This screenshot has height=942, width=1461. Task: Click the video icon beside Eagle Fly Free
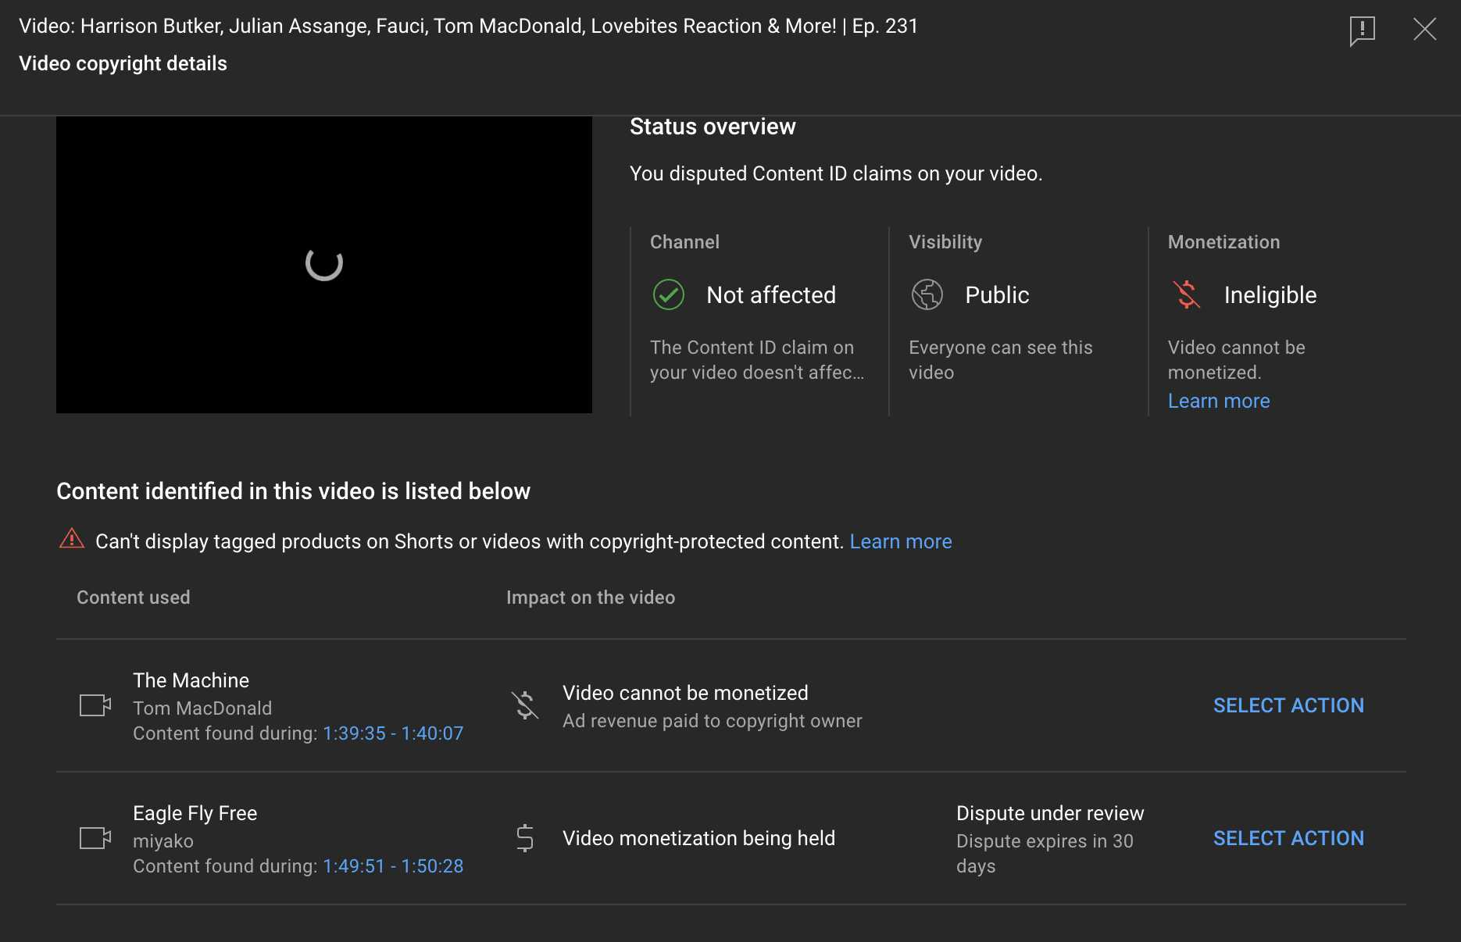95,838
